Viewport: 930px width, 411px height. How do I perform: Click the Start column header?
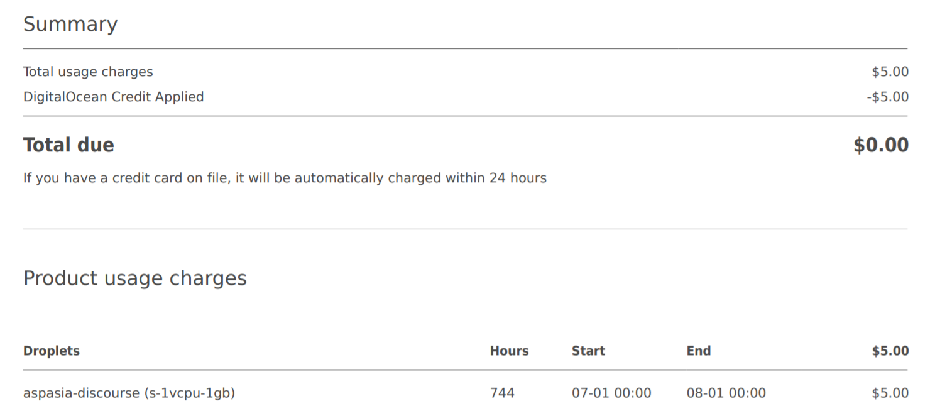588,351
